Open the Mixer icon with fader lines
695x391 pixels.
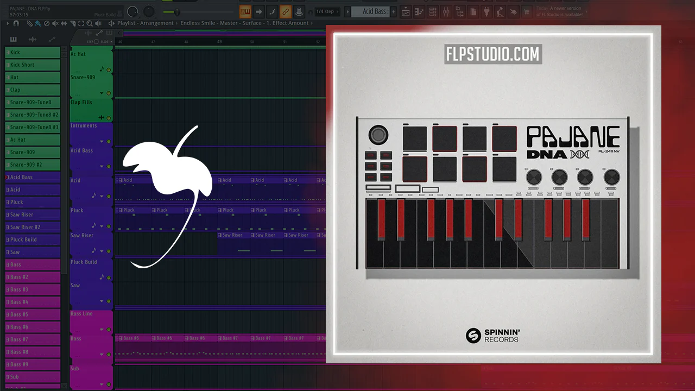point(446,11)
